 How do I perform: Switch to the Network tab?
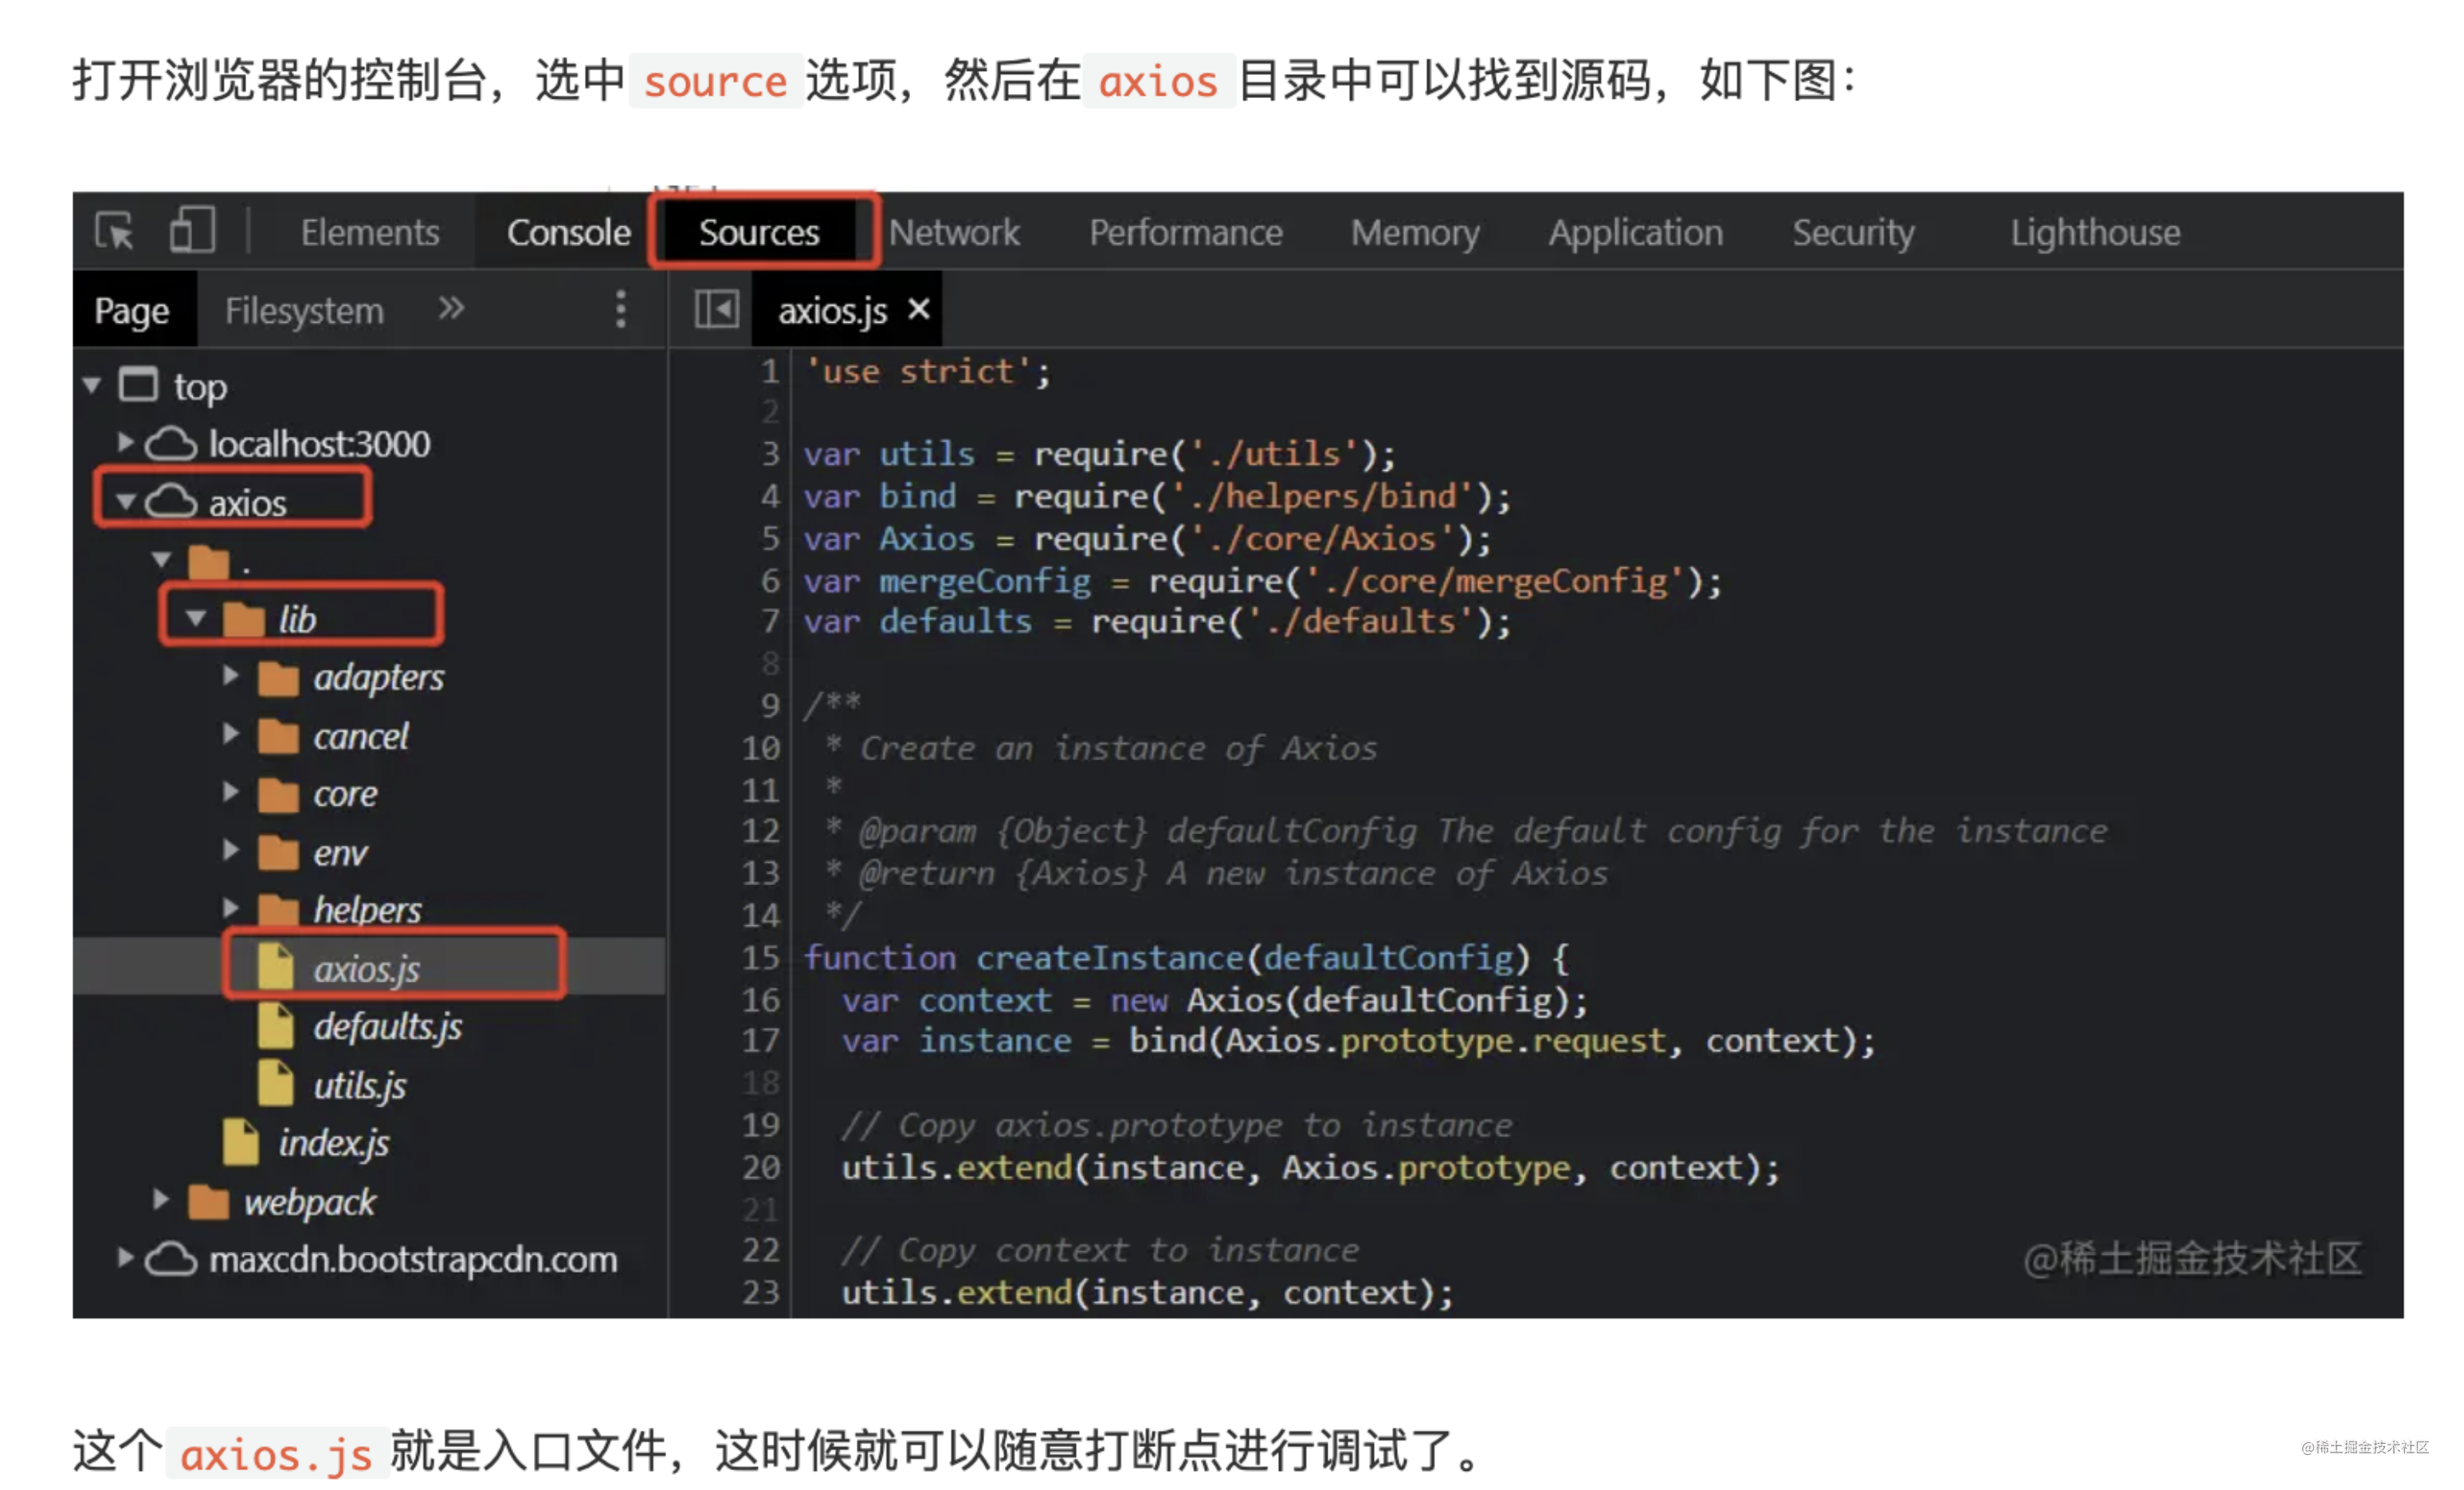click(x=953, y=233)
